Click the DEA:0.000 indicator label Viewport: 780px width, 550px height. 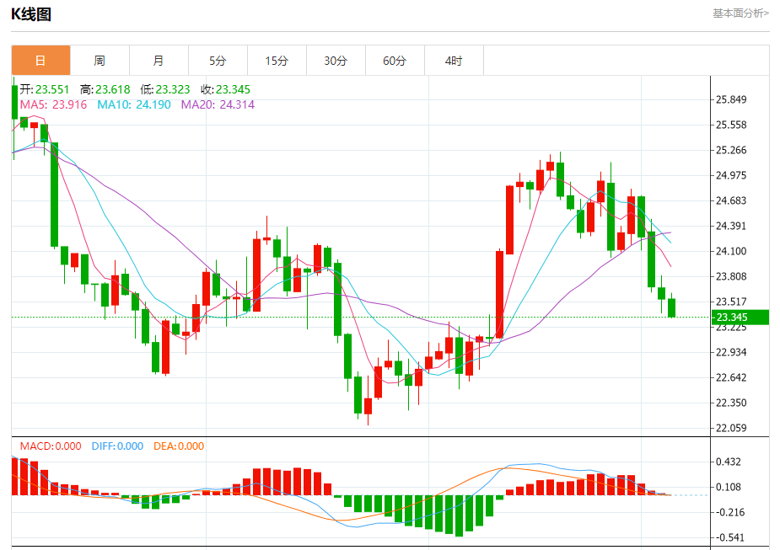[179, 446]
